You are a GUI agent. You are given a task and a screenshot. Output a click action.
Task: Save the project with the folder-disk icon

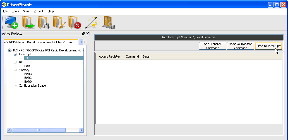click(44, 22)
